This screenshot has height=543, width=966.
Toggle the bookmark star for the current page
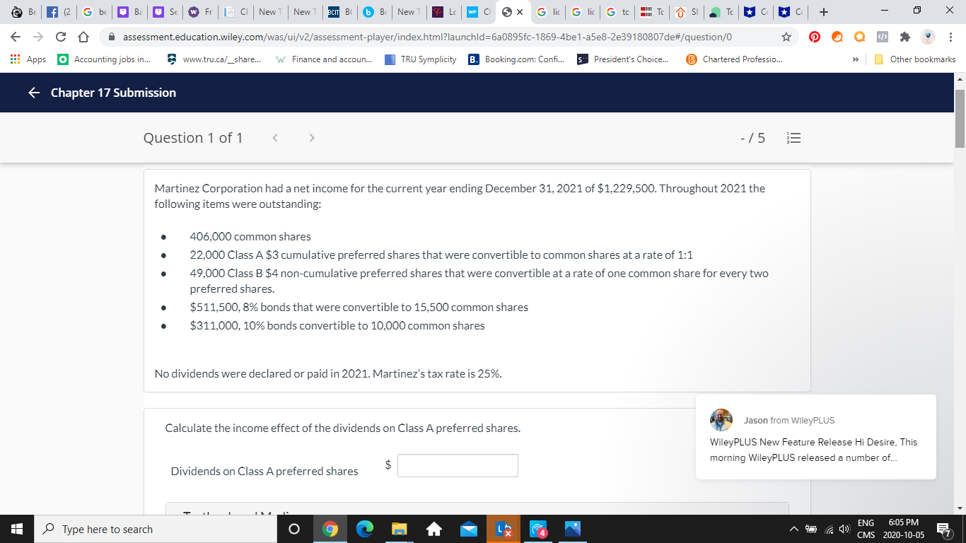point(788,36)
